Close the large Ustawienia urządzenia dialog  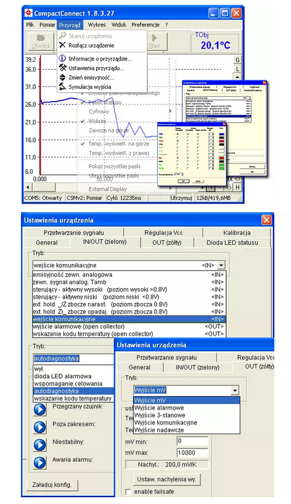click(266, 220)
